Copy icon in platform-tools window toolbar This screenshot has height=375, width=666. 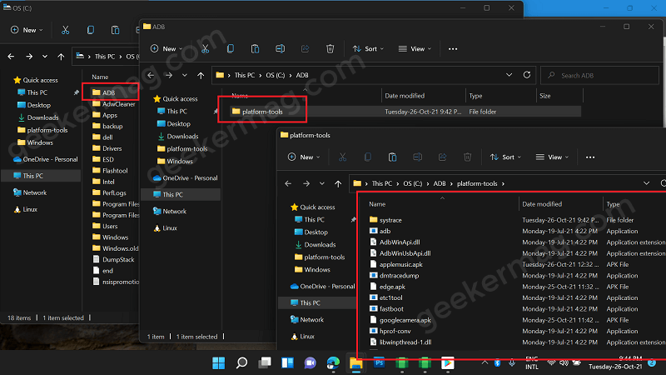tap(367, 157)
